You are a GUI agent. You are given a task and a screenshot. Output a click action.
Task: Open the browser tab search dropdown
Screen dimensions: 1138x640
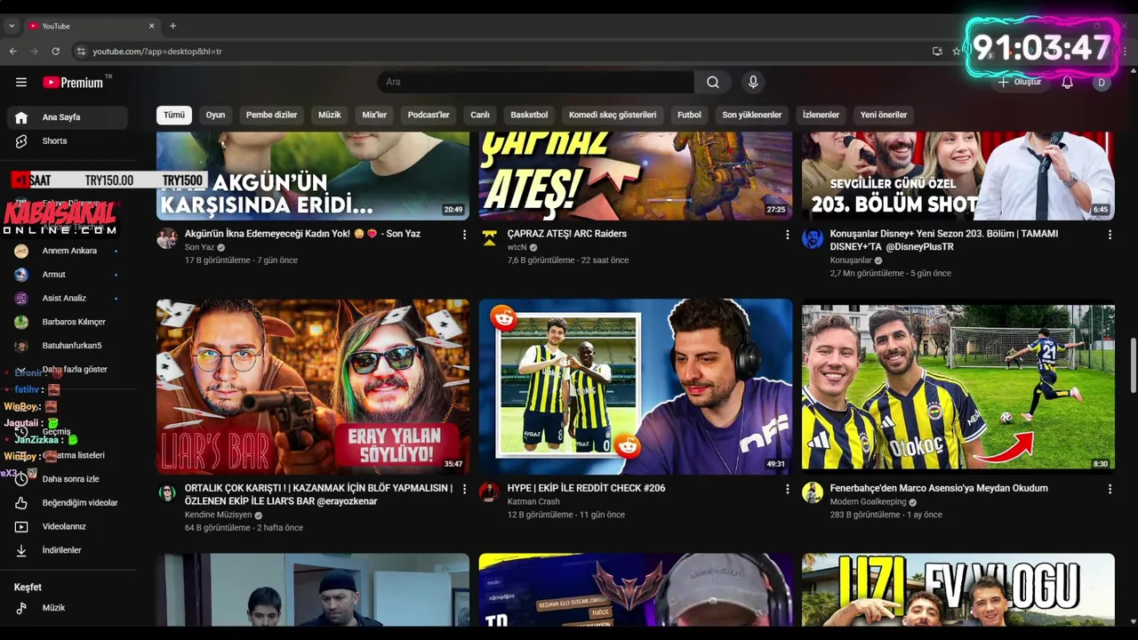tap(12, 26)
